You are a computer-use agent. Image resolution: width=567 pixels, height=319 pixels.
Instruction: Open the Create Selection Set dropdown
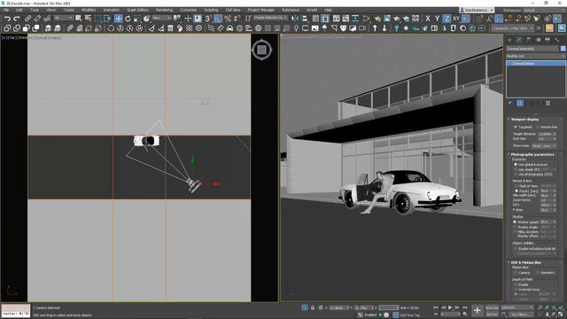pos(270,18)
